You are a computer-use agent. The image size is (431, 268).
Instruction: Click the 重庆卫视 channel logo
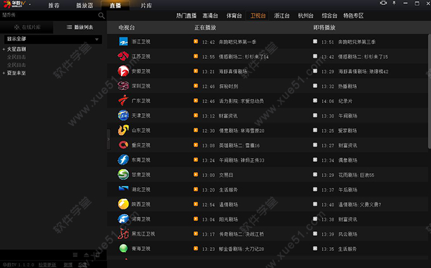[123, 145]
